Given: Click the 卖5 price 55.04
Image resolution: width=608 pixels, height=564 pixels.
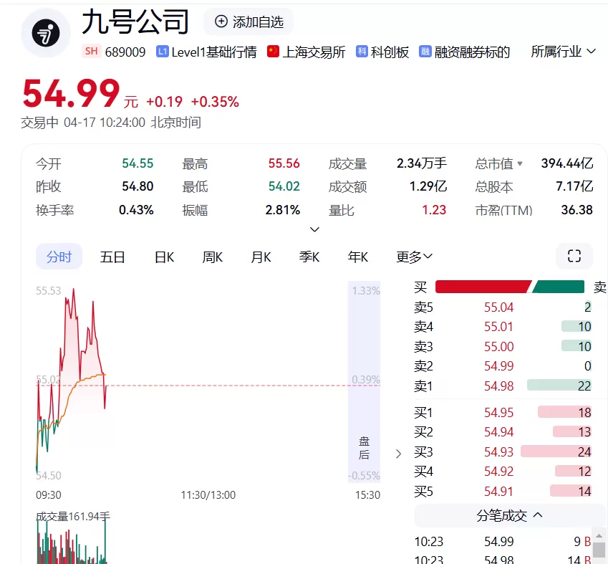Looking at the screenshot, I should pos(498,307).
